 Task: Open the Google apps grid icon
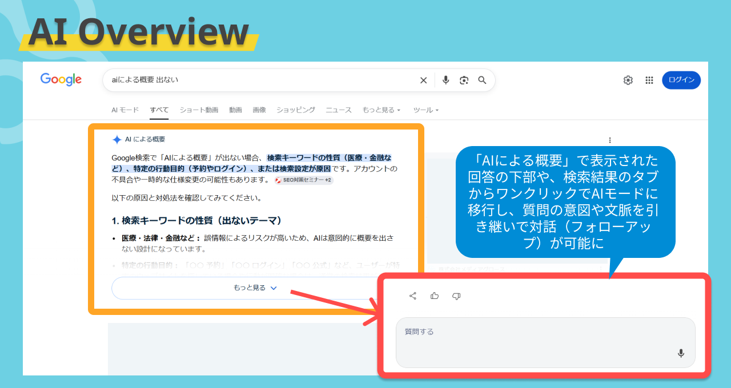coord(649,80)
